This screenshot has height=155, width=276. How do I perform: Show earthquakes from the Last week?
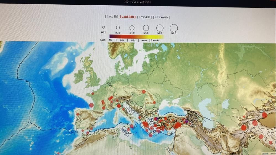click(162, 17)
